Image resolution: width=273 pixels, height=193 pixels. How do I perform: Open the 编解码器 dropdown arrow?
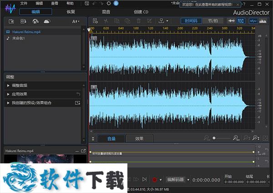tap(188, 180)
